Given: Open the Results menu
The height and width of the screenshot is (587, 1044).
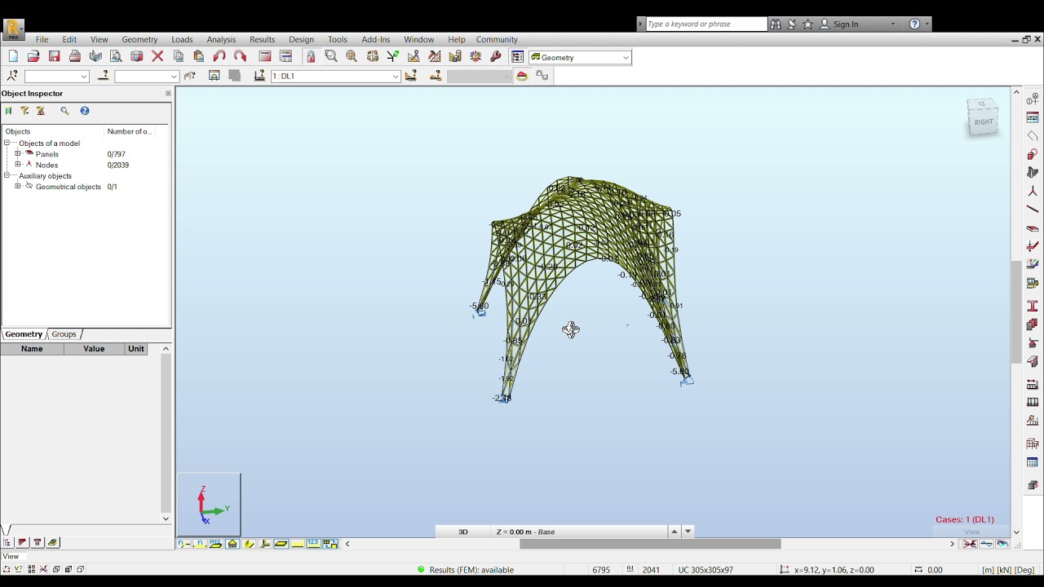Looking at the screenshot, I should coord(262,39).
